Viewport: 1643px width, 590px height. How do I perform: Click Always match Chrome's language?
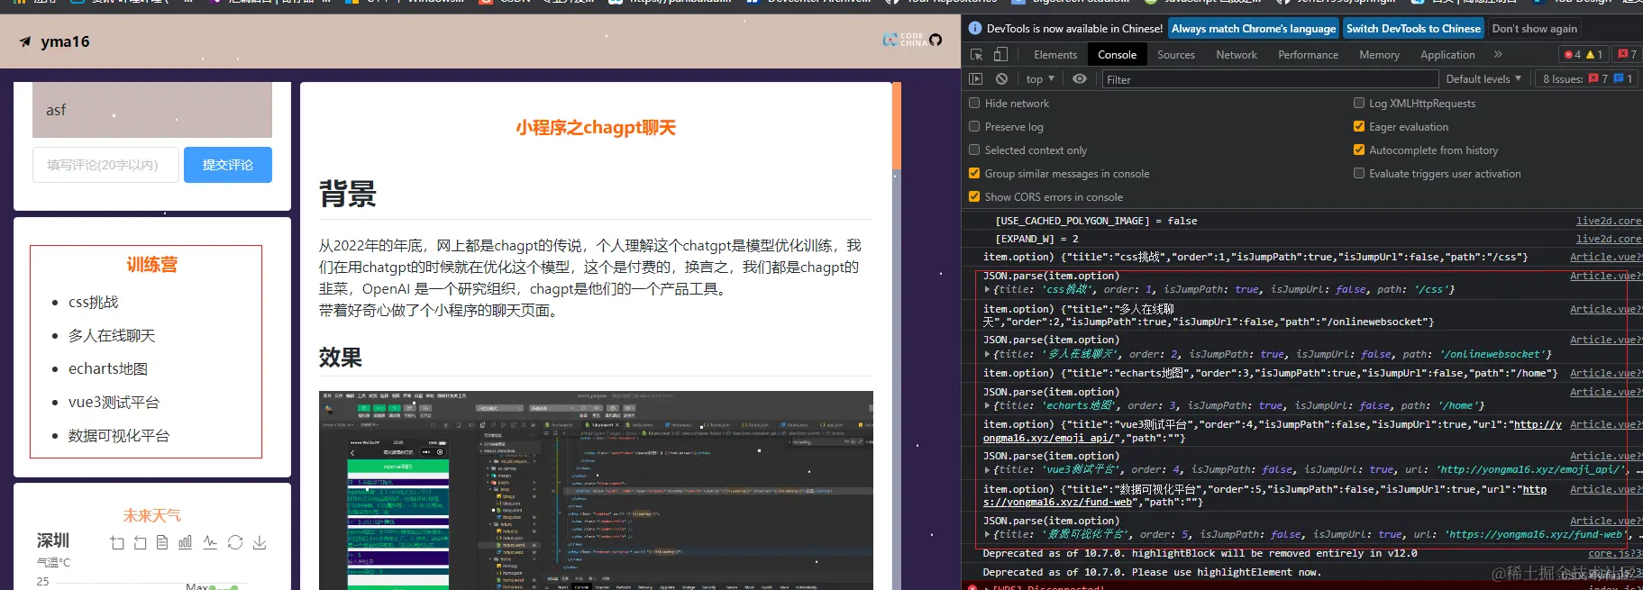[1254, 29]
